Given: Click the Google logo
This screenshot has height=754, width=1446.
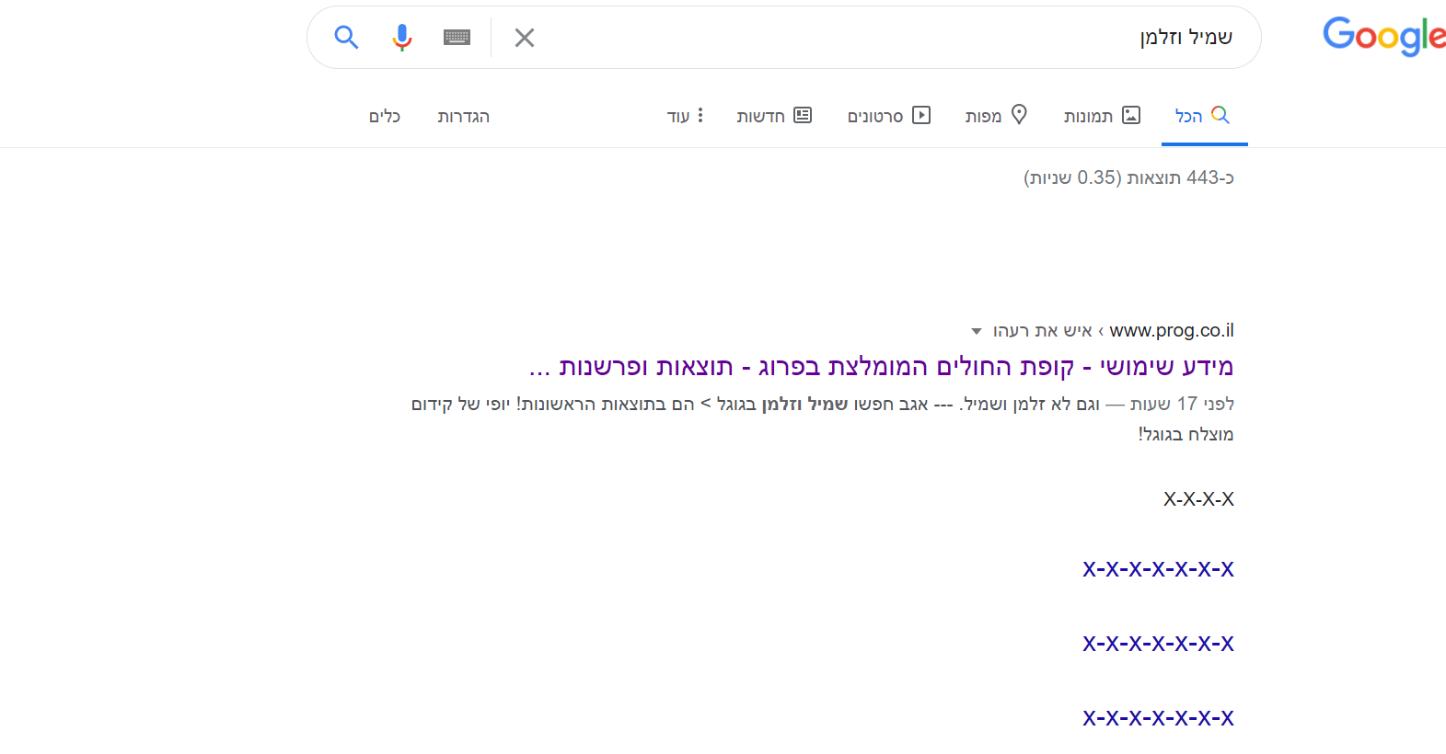Looking at the screenshot, I should (x=1382, y=37).
